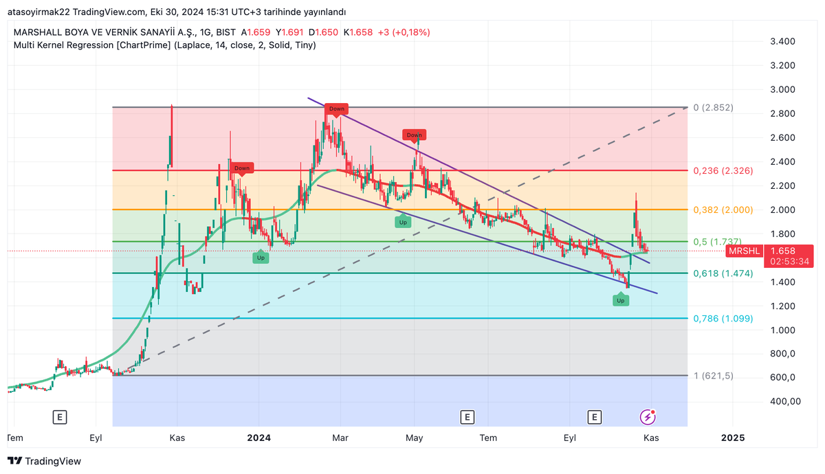This screenshot has width=825, height=474.
Task: Click the 400,00 price axis tick
Action: click(785, 402)
